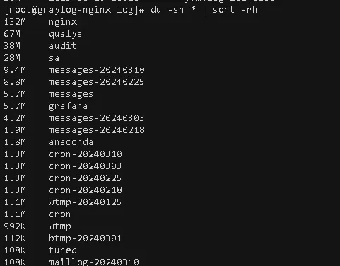Click the cron-20240225 filename
The height and width of the screenshot is (266, 340).
point(85,178)
